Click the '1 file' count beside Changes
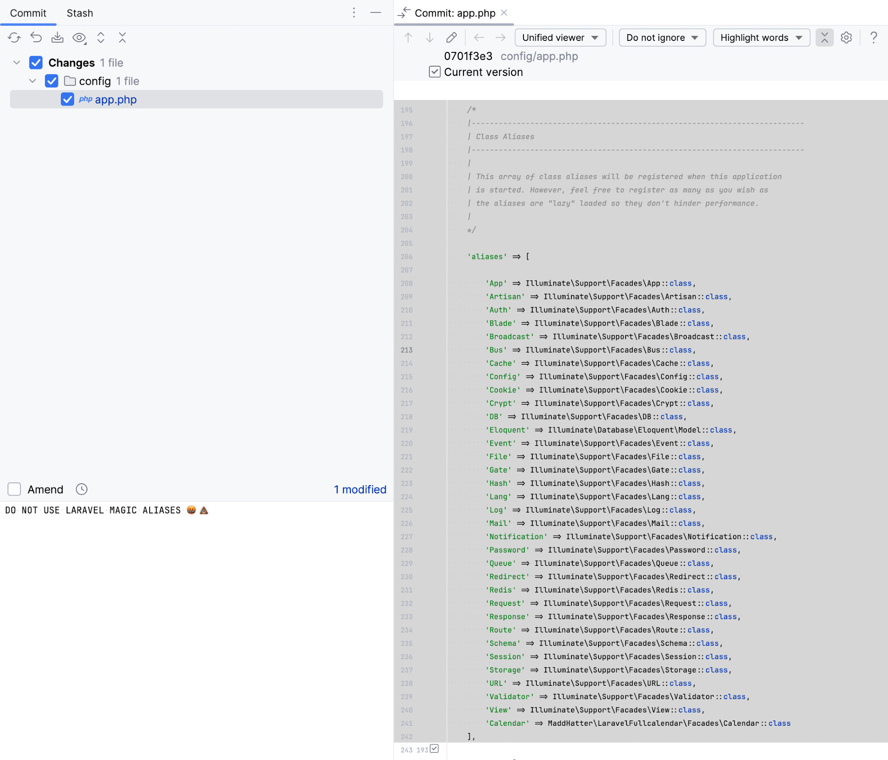 click(111, 63)
